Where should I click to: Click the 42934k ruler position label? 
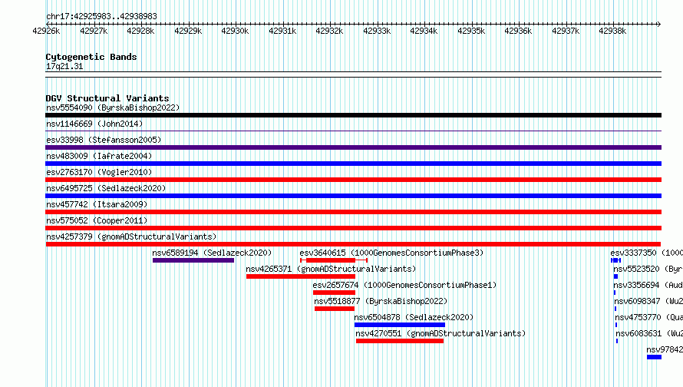coord(424,31)
